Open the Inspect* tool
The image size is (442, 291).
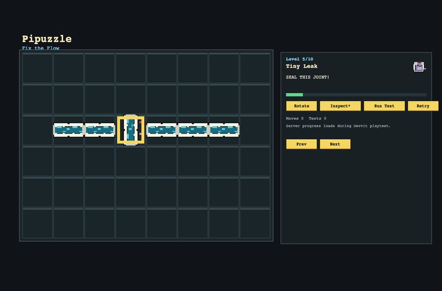click(x=340, y=106)
